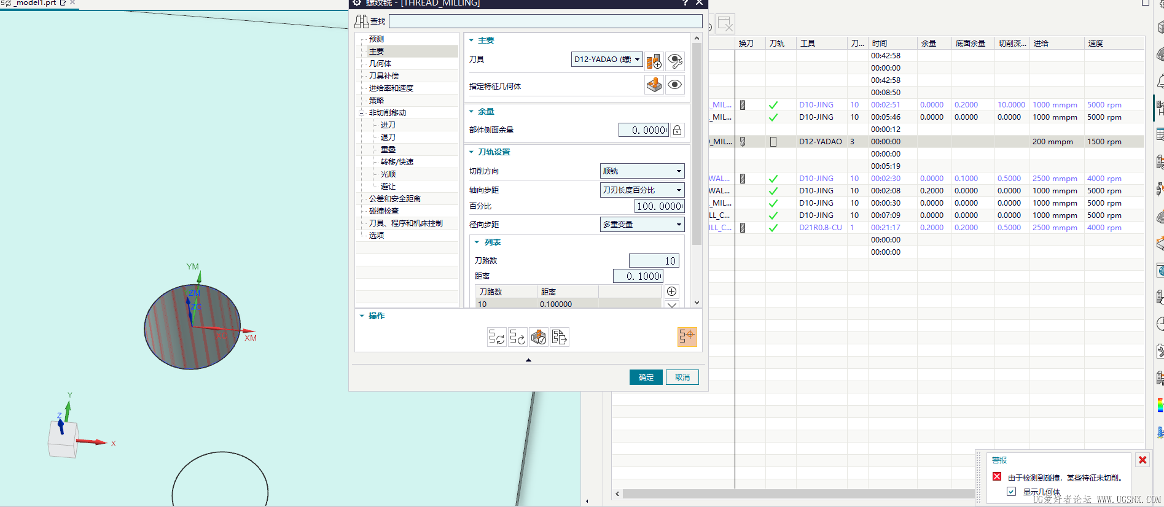Select 进给率和速度 in the tree
Viewport: 1164px width, 507px height.
pyautogui.click(x=391, y=88)
